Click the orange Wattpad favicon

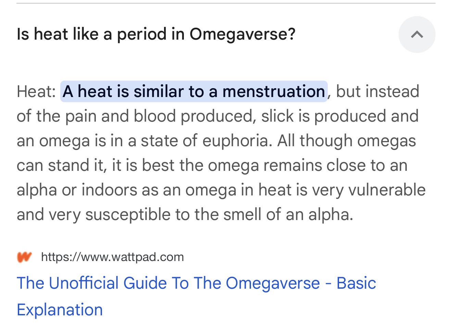point(24,257)
